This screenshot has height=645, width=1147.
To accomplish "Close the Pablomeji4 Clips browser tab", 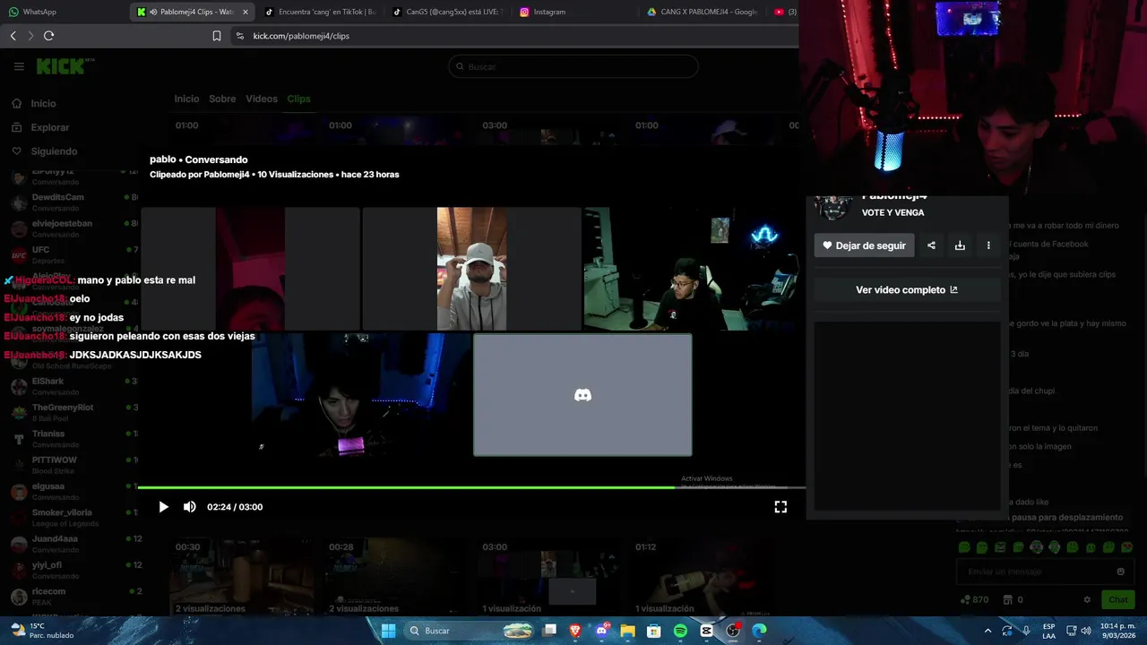I will 245,12.
